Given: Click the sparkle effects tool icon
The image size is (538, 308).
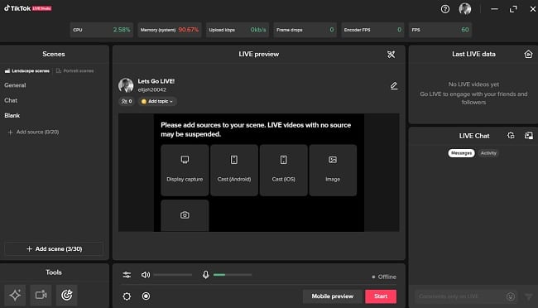Looking at the screenshot, I should [15, 295].
